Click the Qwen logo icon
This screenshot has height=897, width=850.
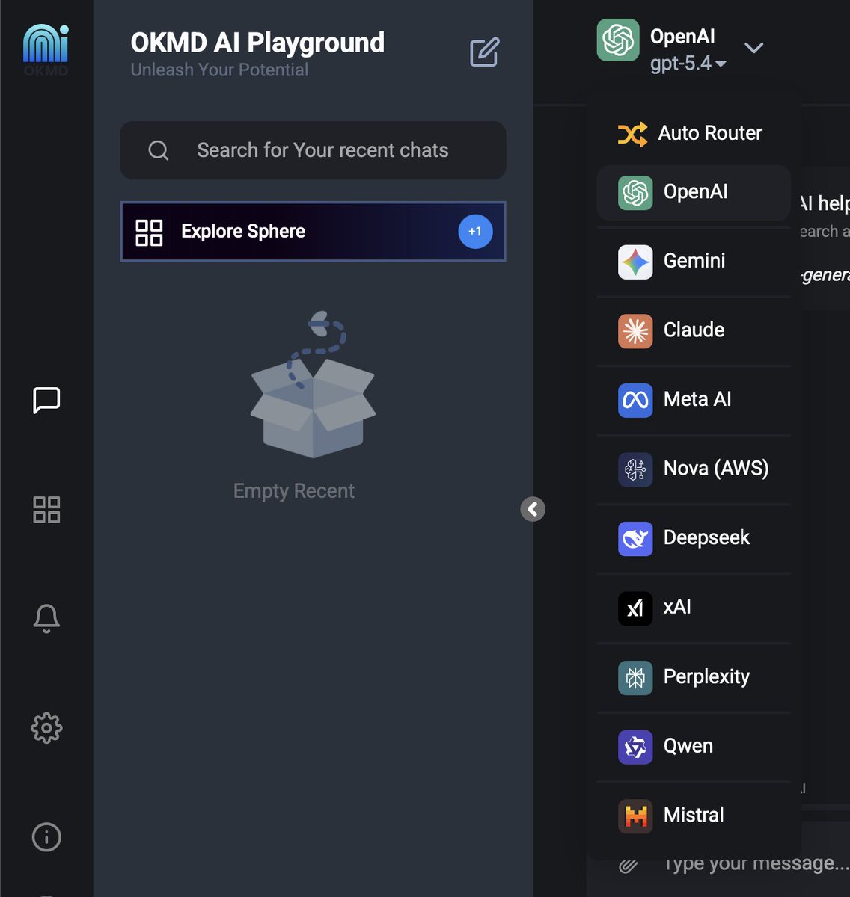pos(635,747)
